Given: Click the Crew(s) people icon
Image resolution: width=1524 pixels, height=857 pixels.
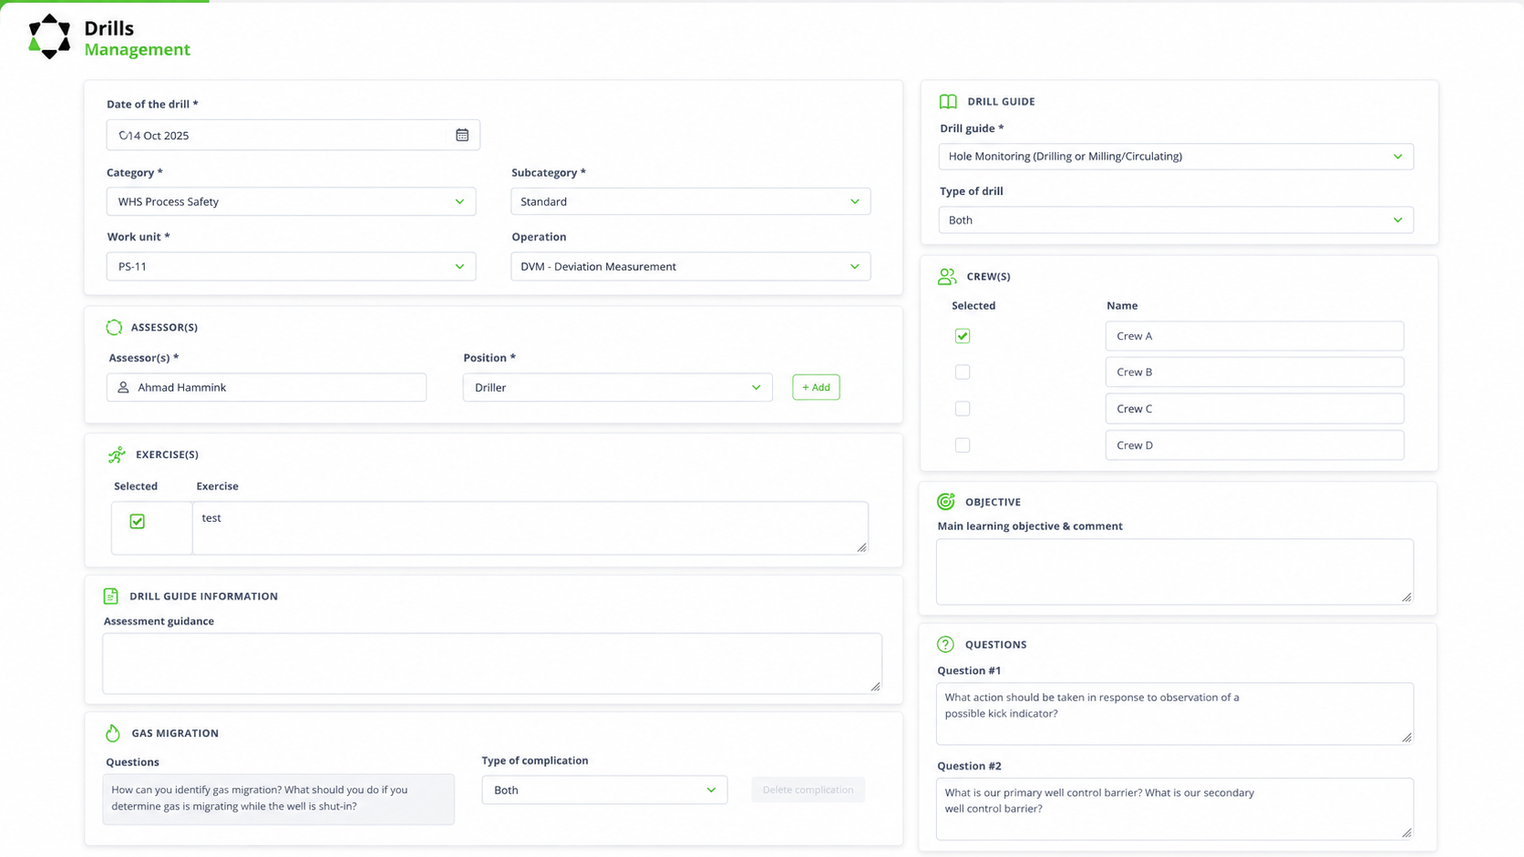Looking at the screenshot, I should (x=947, y=276).
